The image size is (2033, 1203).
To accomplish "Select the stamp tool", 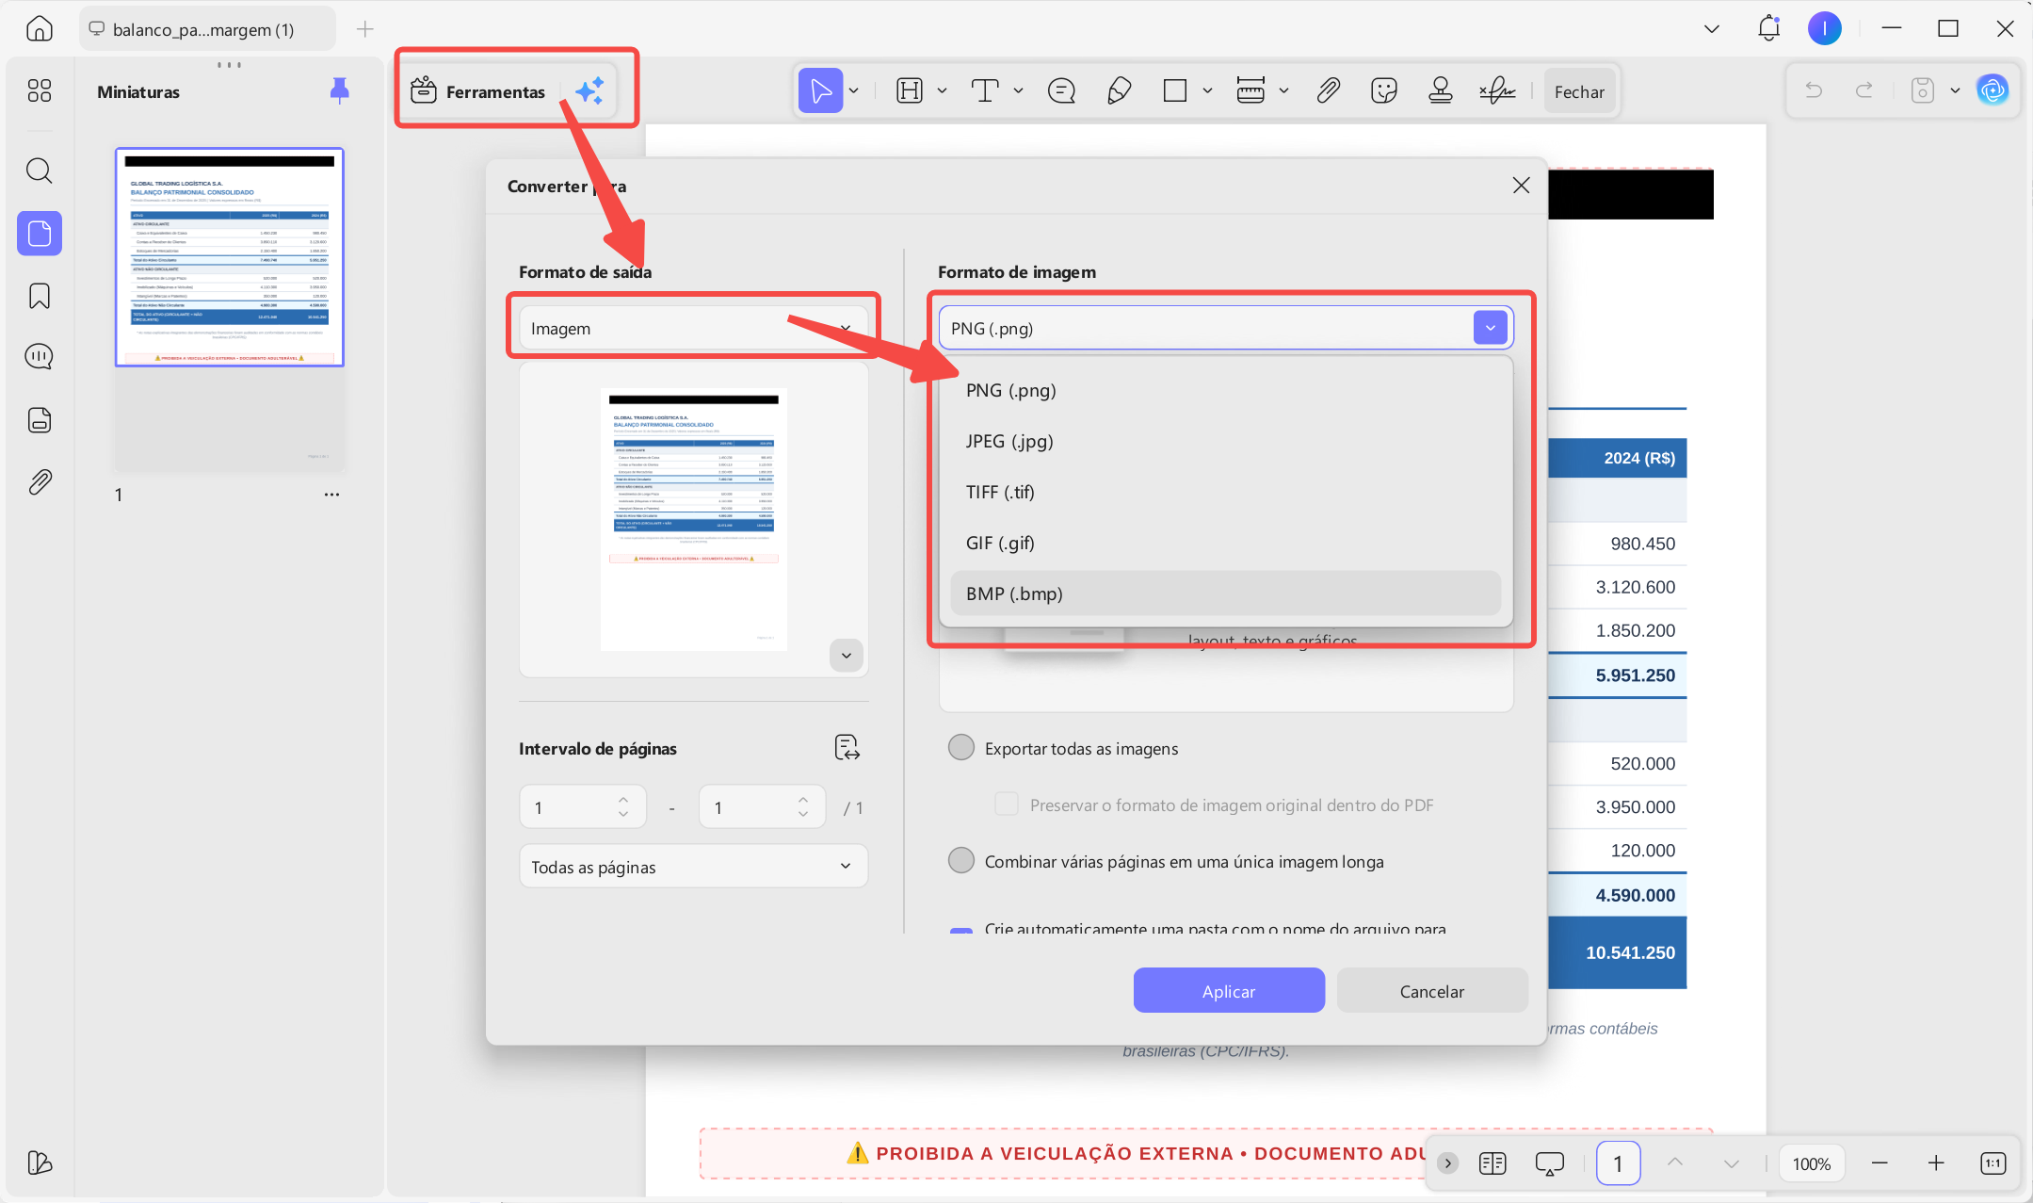I will click(1440, 91).
